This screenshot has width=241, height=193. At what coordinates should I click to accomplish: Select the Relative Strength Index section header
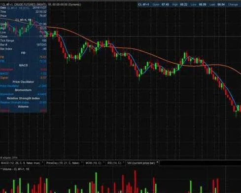point(23,98)
